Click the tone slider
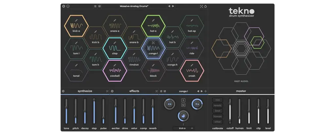Image resolution: width=335 pixels, height=135 pixels. point(66,111)
